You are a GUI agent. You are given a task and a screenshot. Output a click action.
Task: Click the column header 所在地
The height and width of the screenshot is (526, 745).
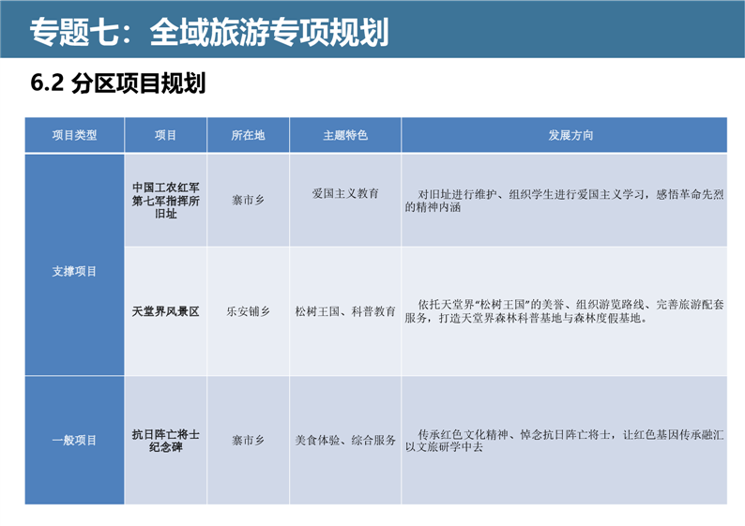248,135
